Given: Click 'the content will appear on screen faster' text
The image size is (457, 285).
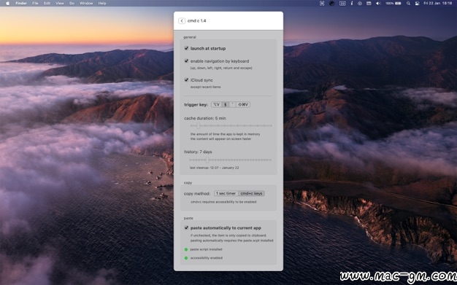Looking at the screenshot, I should point(220,139).
